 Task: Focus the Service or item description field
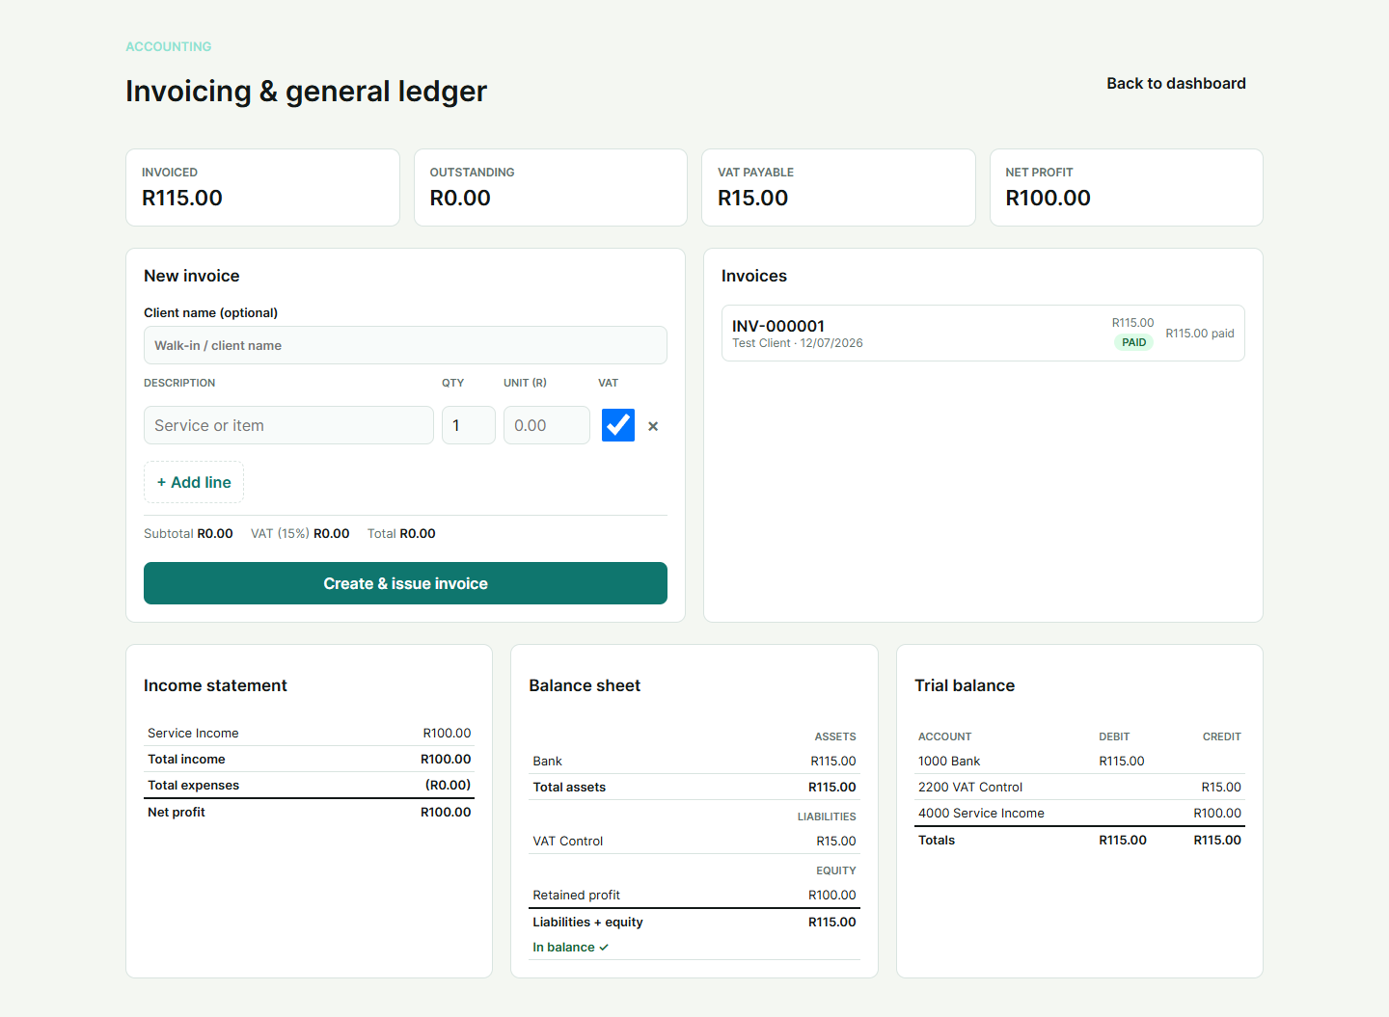[x=288, y=425]
